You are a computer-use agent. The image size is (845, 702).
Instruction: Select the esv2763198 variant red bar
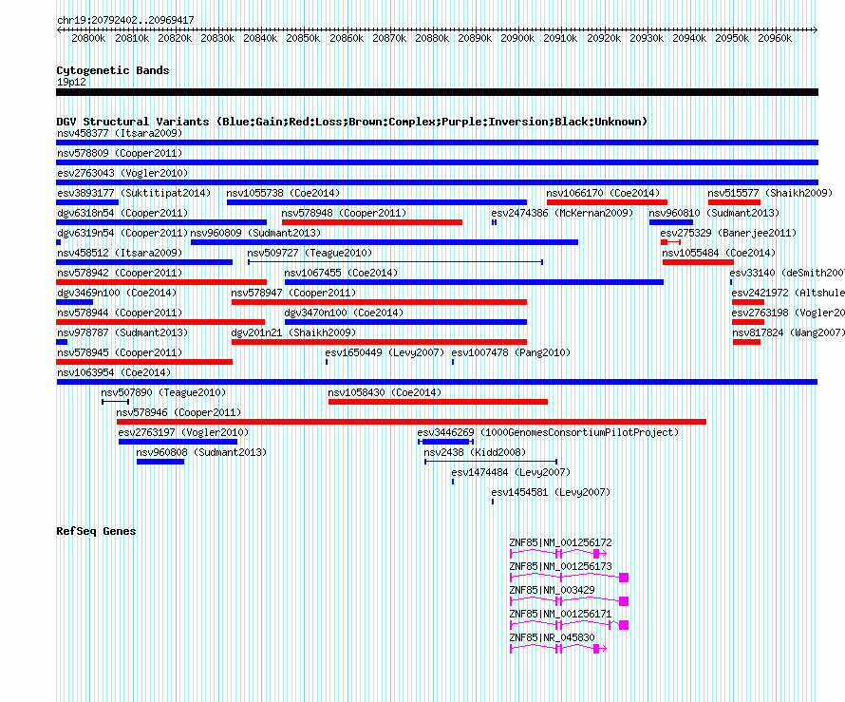[748, 322]
